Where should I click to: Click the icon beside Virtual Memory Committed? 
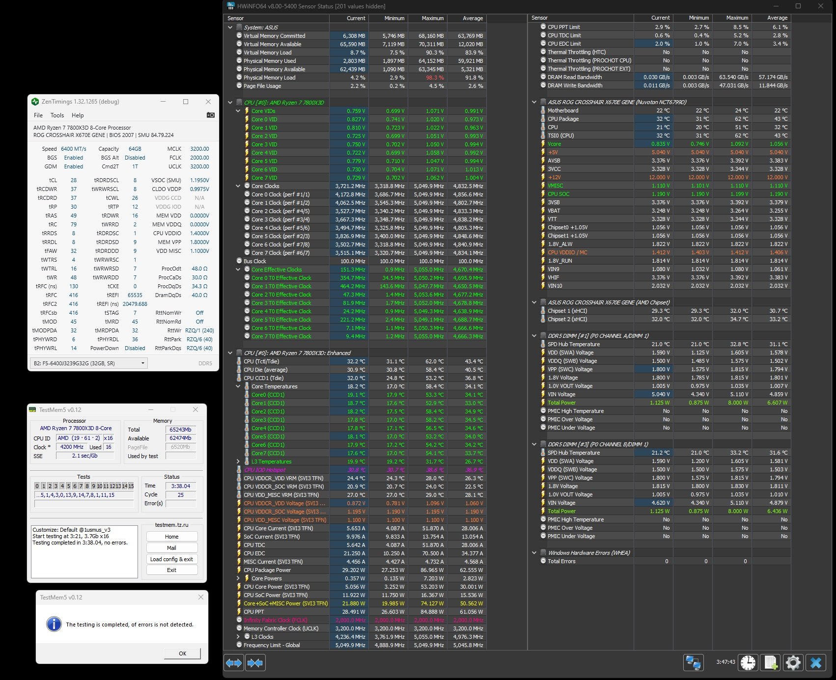[x=239, y=36]
